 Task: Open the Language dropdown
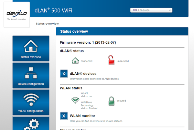coord(151,10)
